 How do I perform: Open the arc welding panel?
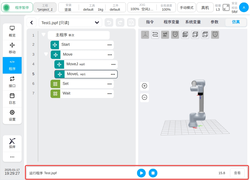[x=12, y=143]
